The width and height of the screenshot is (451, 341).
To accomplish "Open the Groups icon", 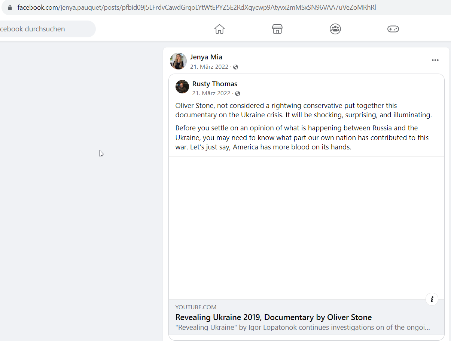I will (335, 29).
